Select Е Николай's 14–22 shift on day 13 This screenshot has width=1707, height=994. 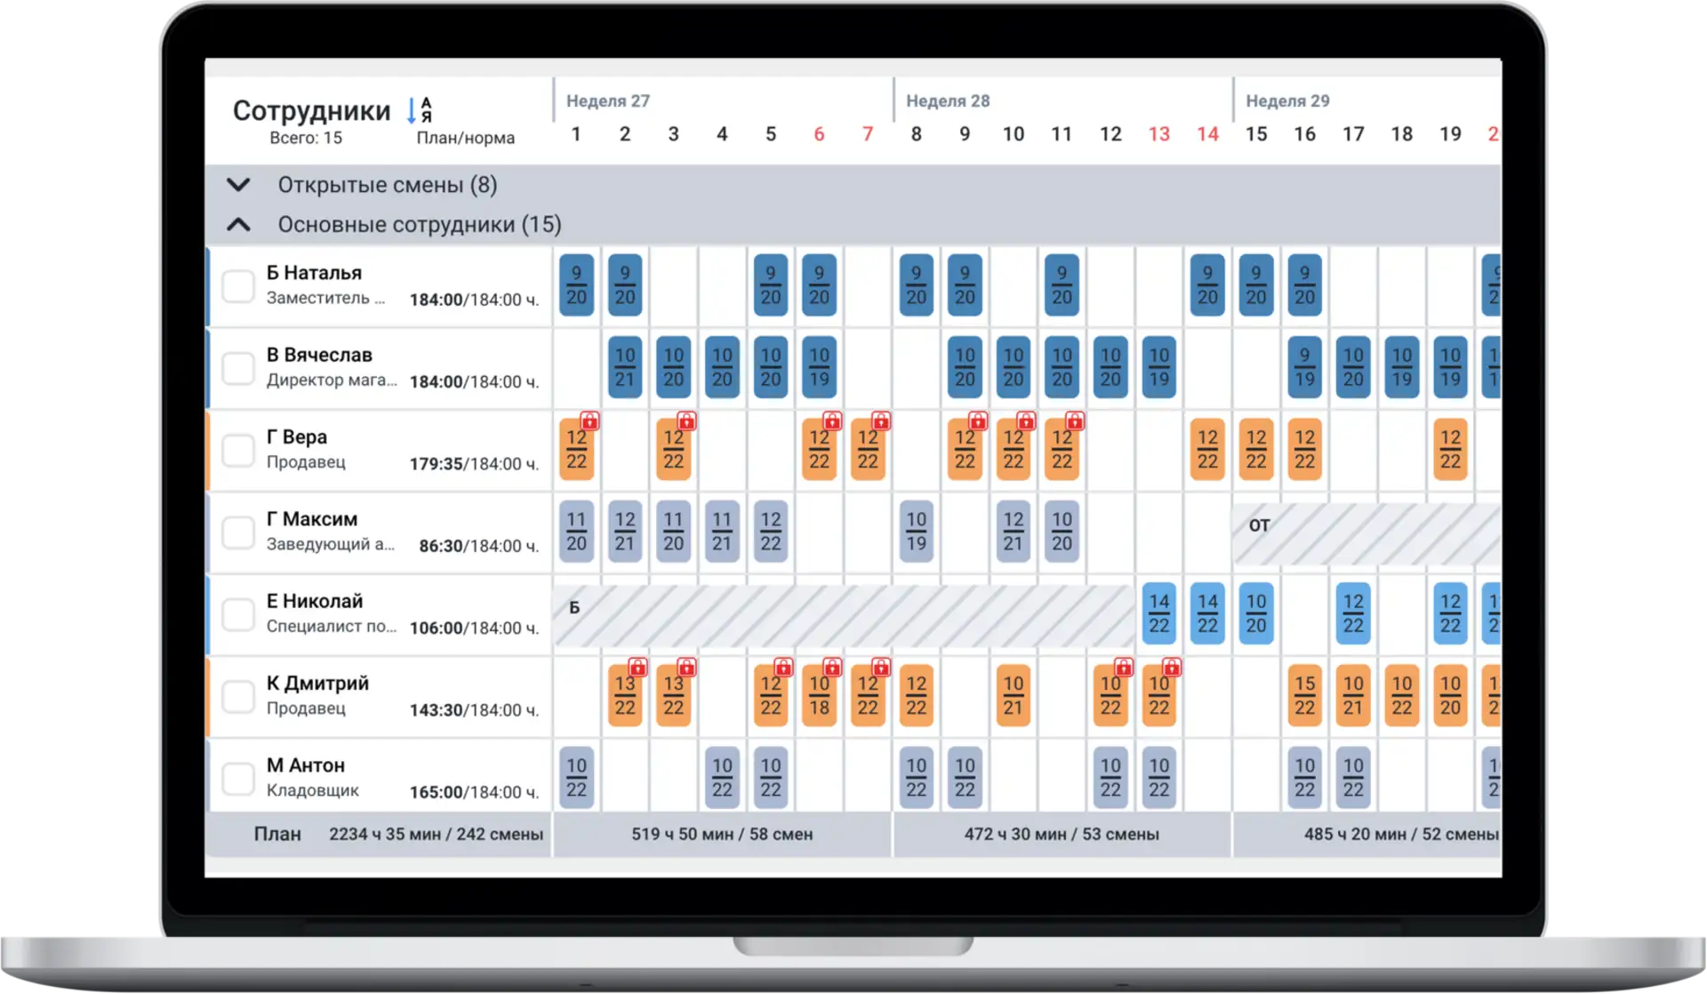point(1159,613)
